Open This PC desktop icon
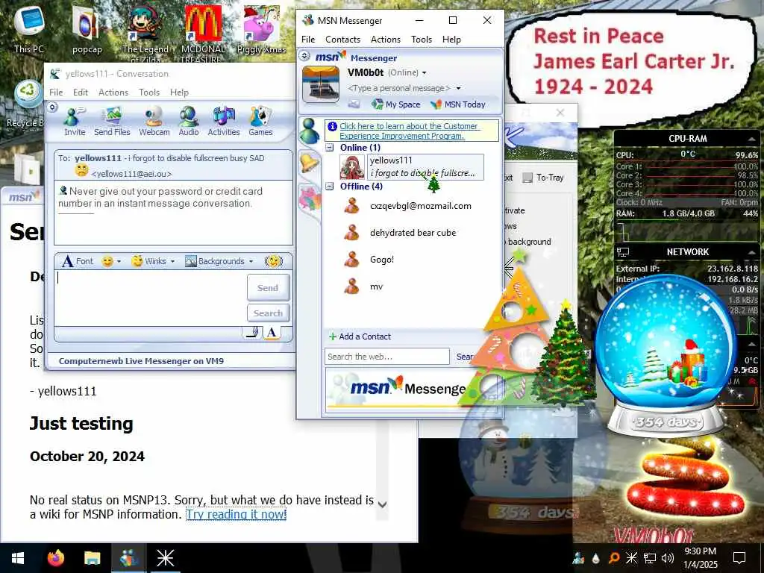The height and width of the screenshot is (573, 764). [29, 28]
